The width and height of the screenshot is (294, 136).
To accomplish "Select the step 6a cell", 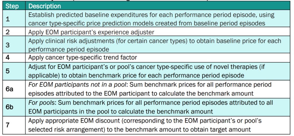I will (x=10, y=89).
